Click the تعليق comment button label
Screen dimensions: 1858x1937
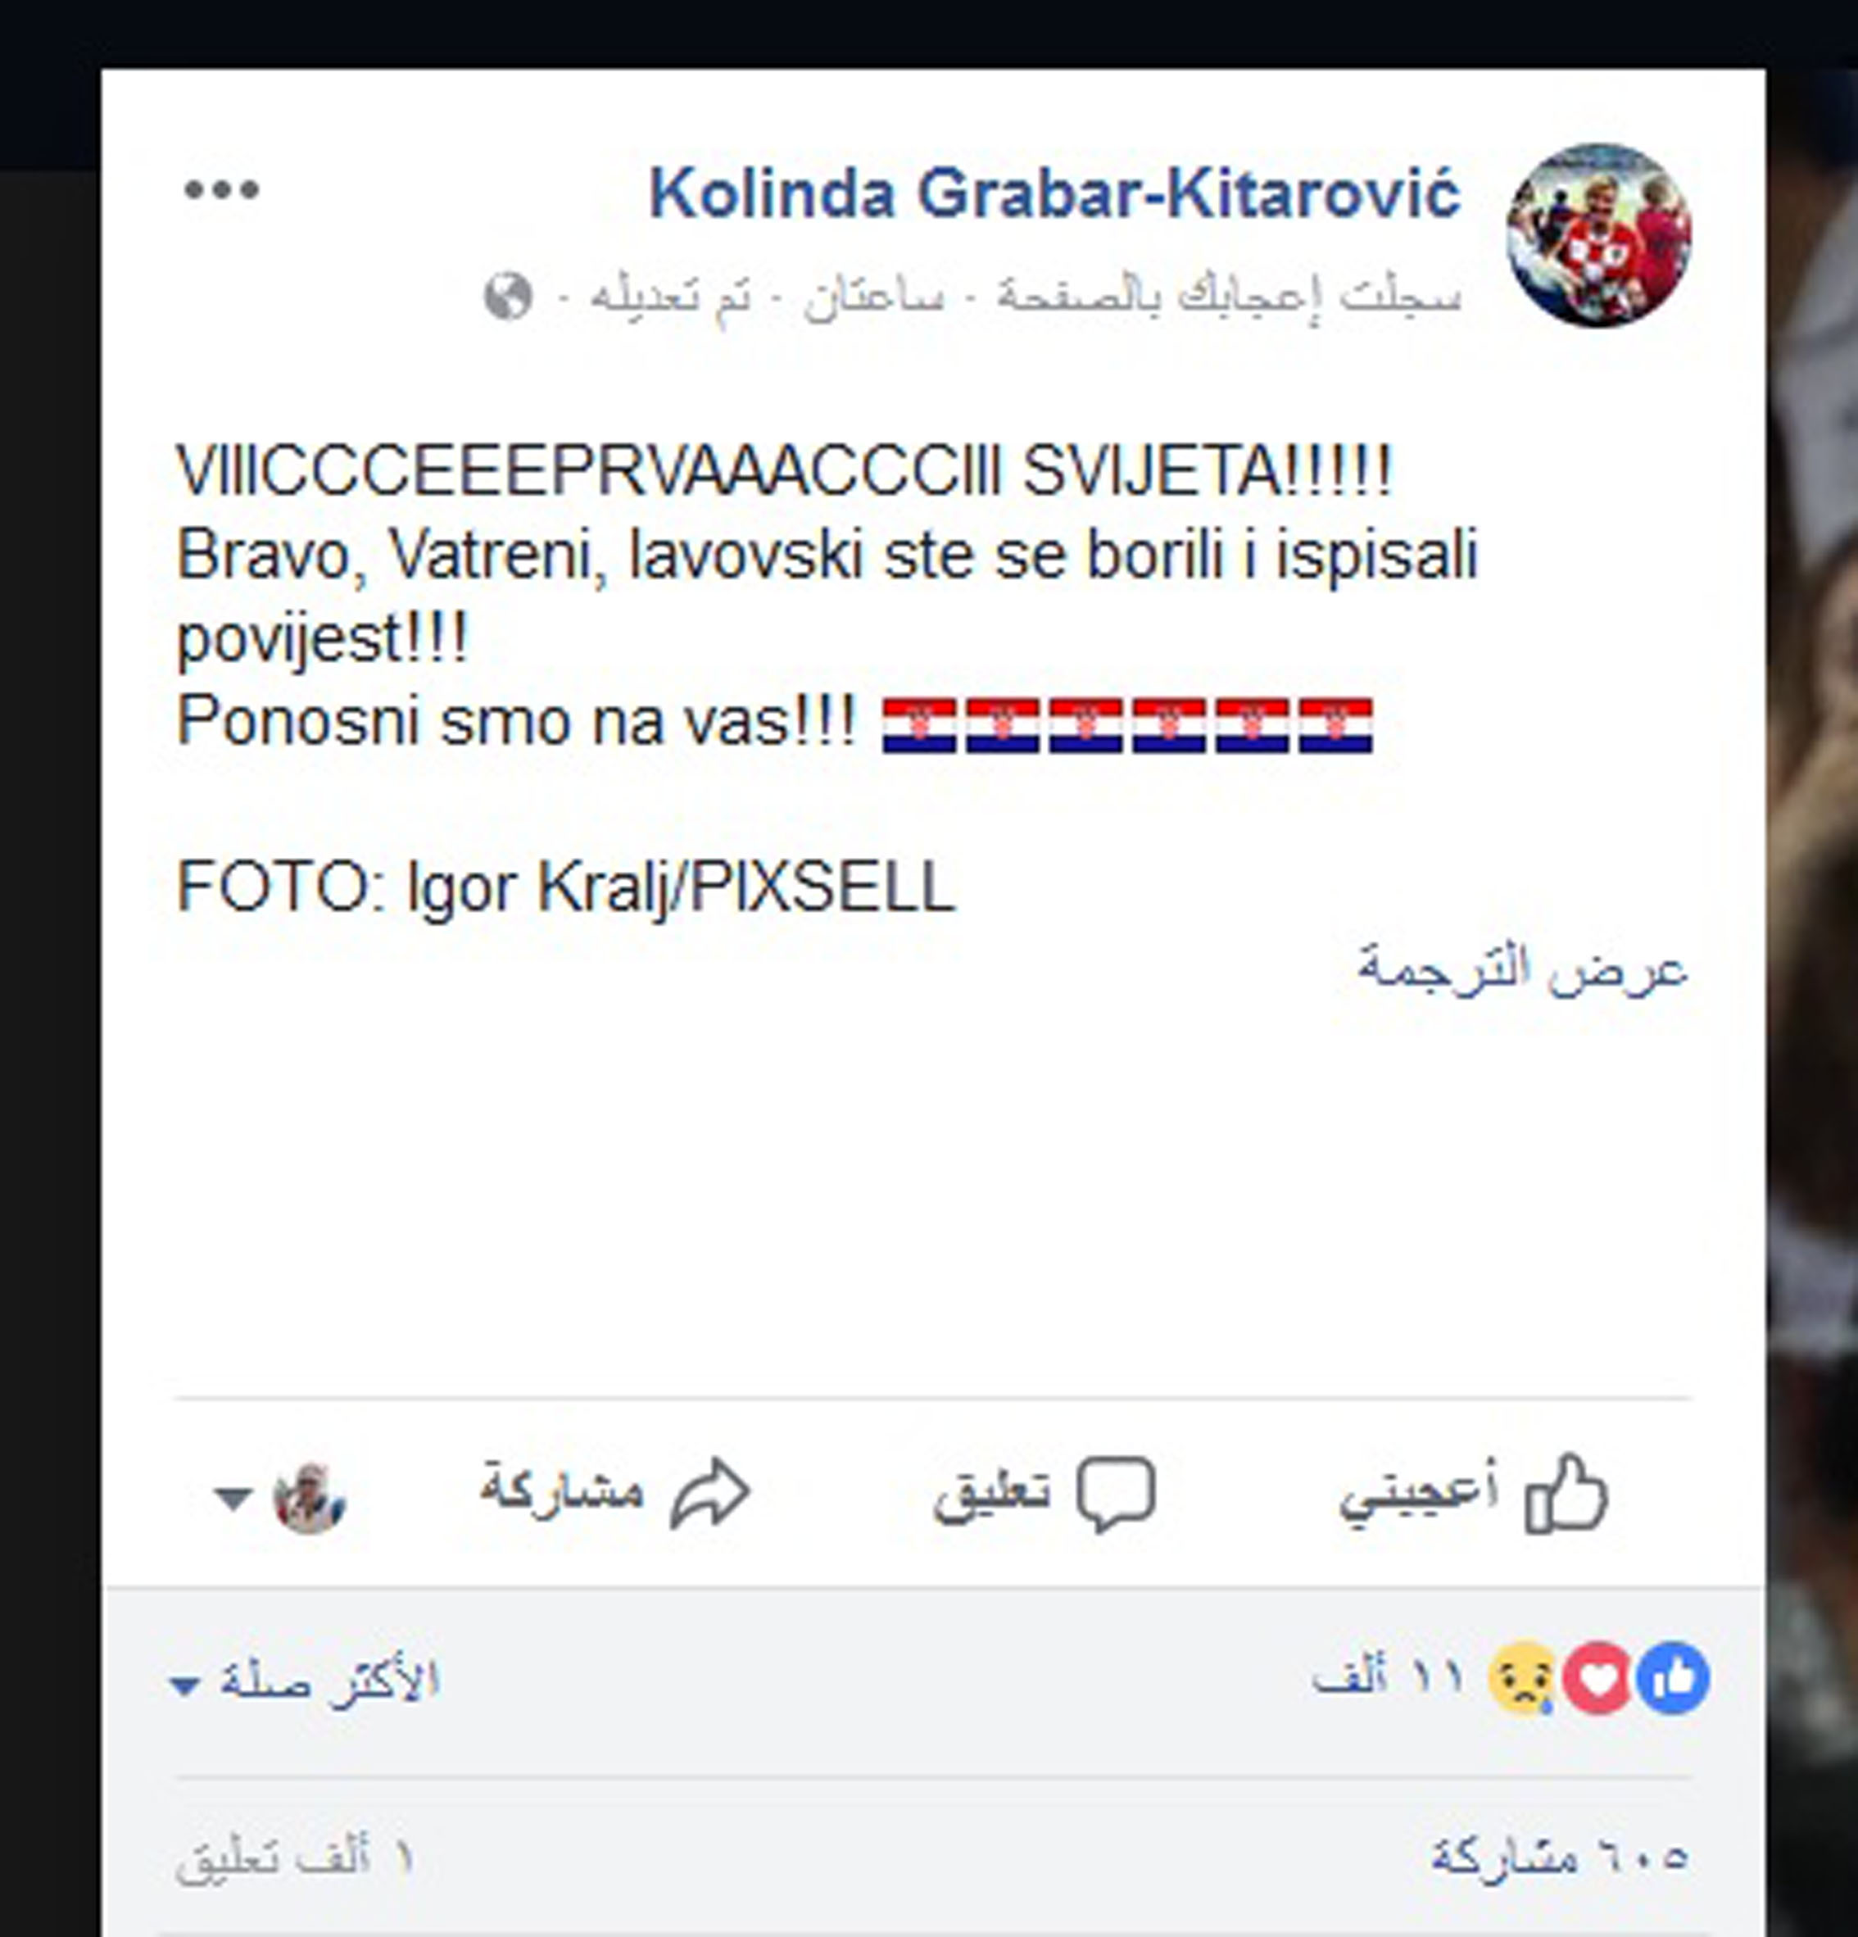[991, 1493]
